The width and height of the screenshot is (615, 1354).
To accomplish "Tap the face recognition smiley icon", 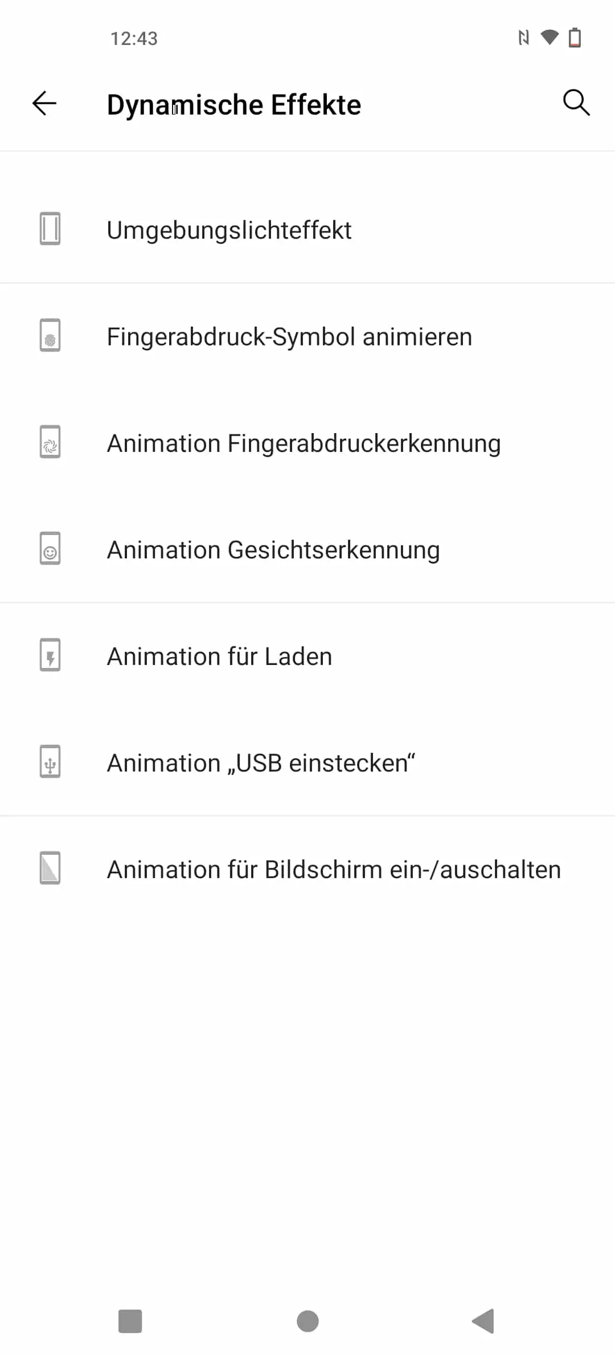I will 50,548.
